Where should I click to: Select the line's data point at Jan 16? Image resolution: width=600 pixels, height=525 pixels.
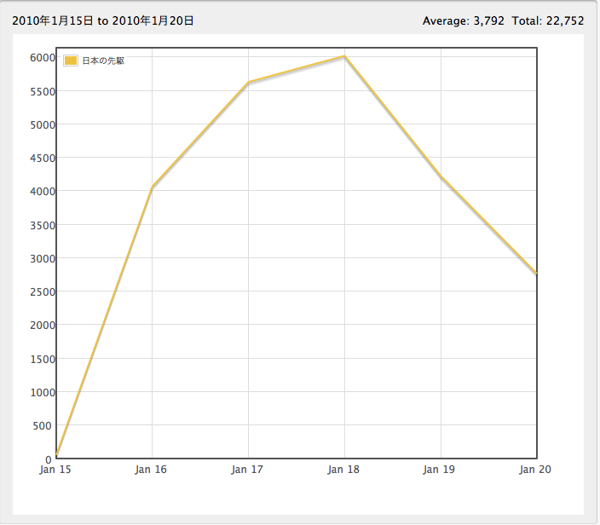(152, 187)
